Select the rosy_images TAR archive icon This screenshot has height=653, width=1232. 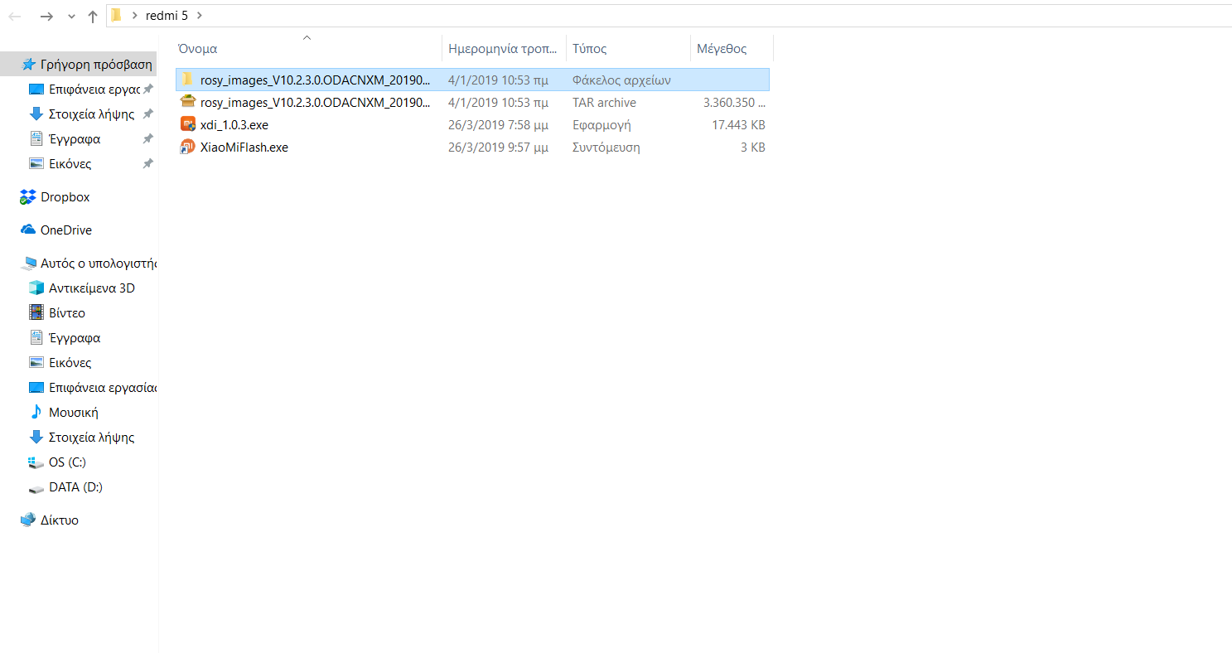coord(187,102)
